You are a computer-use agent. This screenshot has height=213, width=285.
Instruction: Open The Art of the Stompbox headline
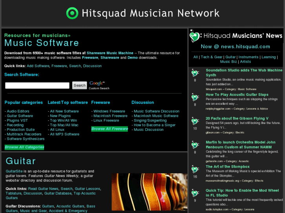tap(227, 166)
